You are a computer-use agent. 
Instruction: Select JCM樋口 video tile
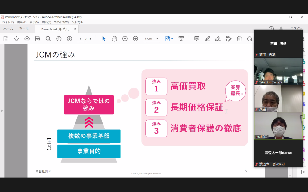(x=278, y=126)
